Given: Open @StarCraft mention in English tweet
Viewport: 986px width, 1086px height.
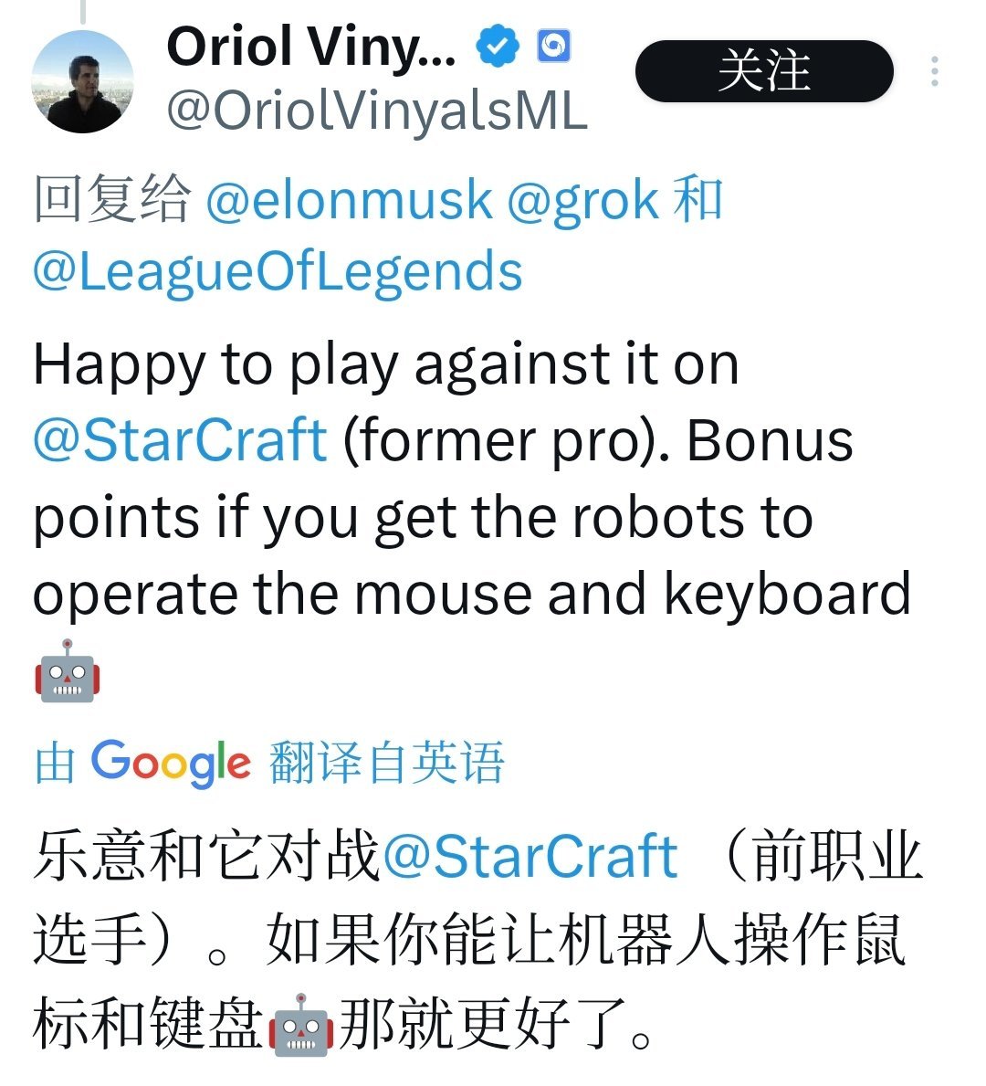Looking at the screenshot, I should point(180,439).
